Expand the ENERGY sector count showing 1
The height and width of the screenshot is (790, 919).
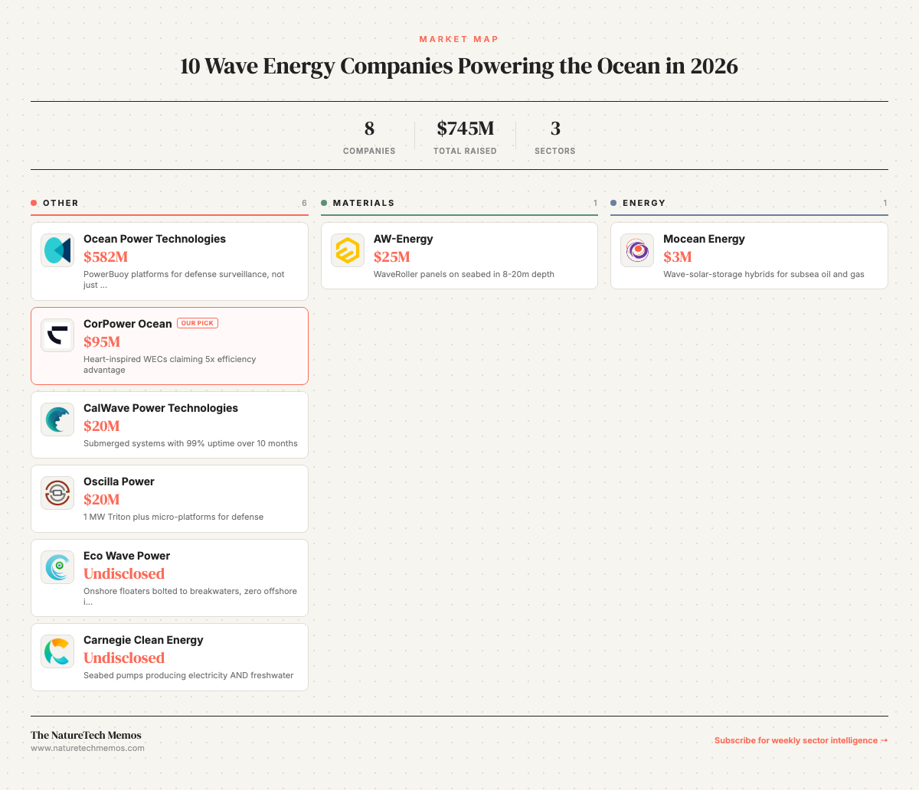pyautogui.click(x=885, y=203)
